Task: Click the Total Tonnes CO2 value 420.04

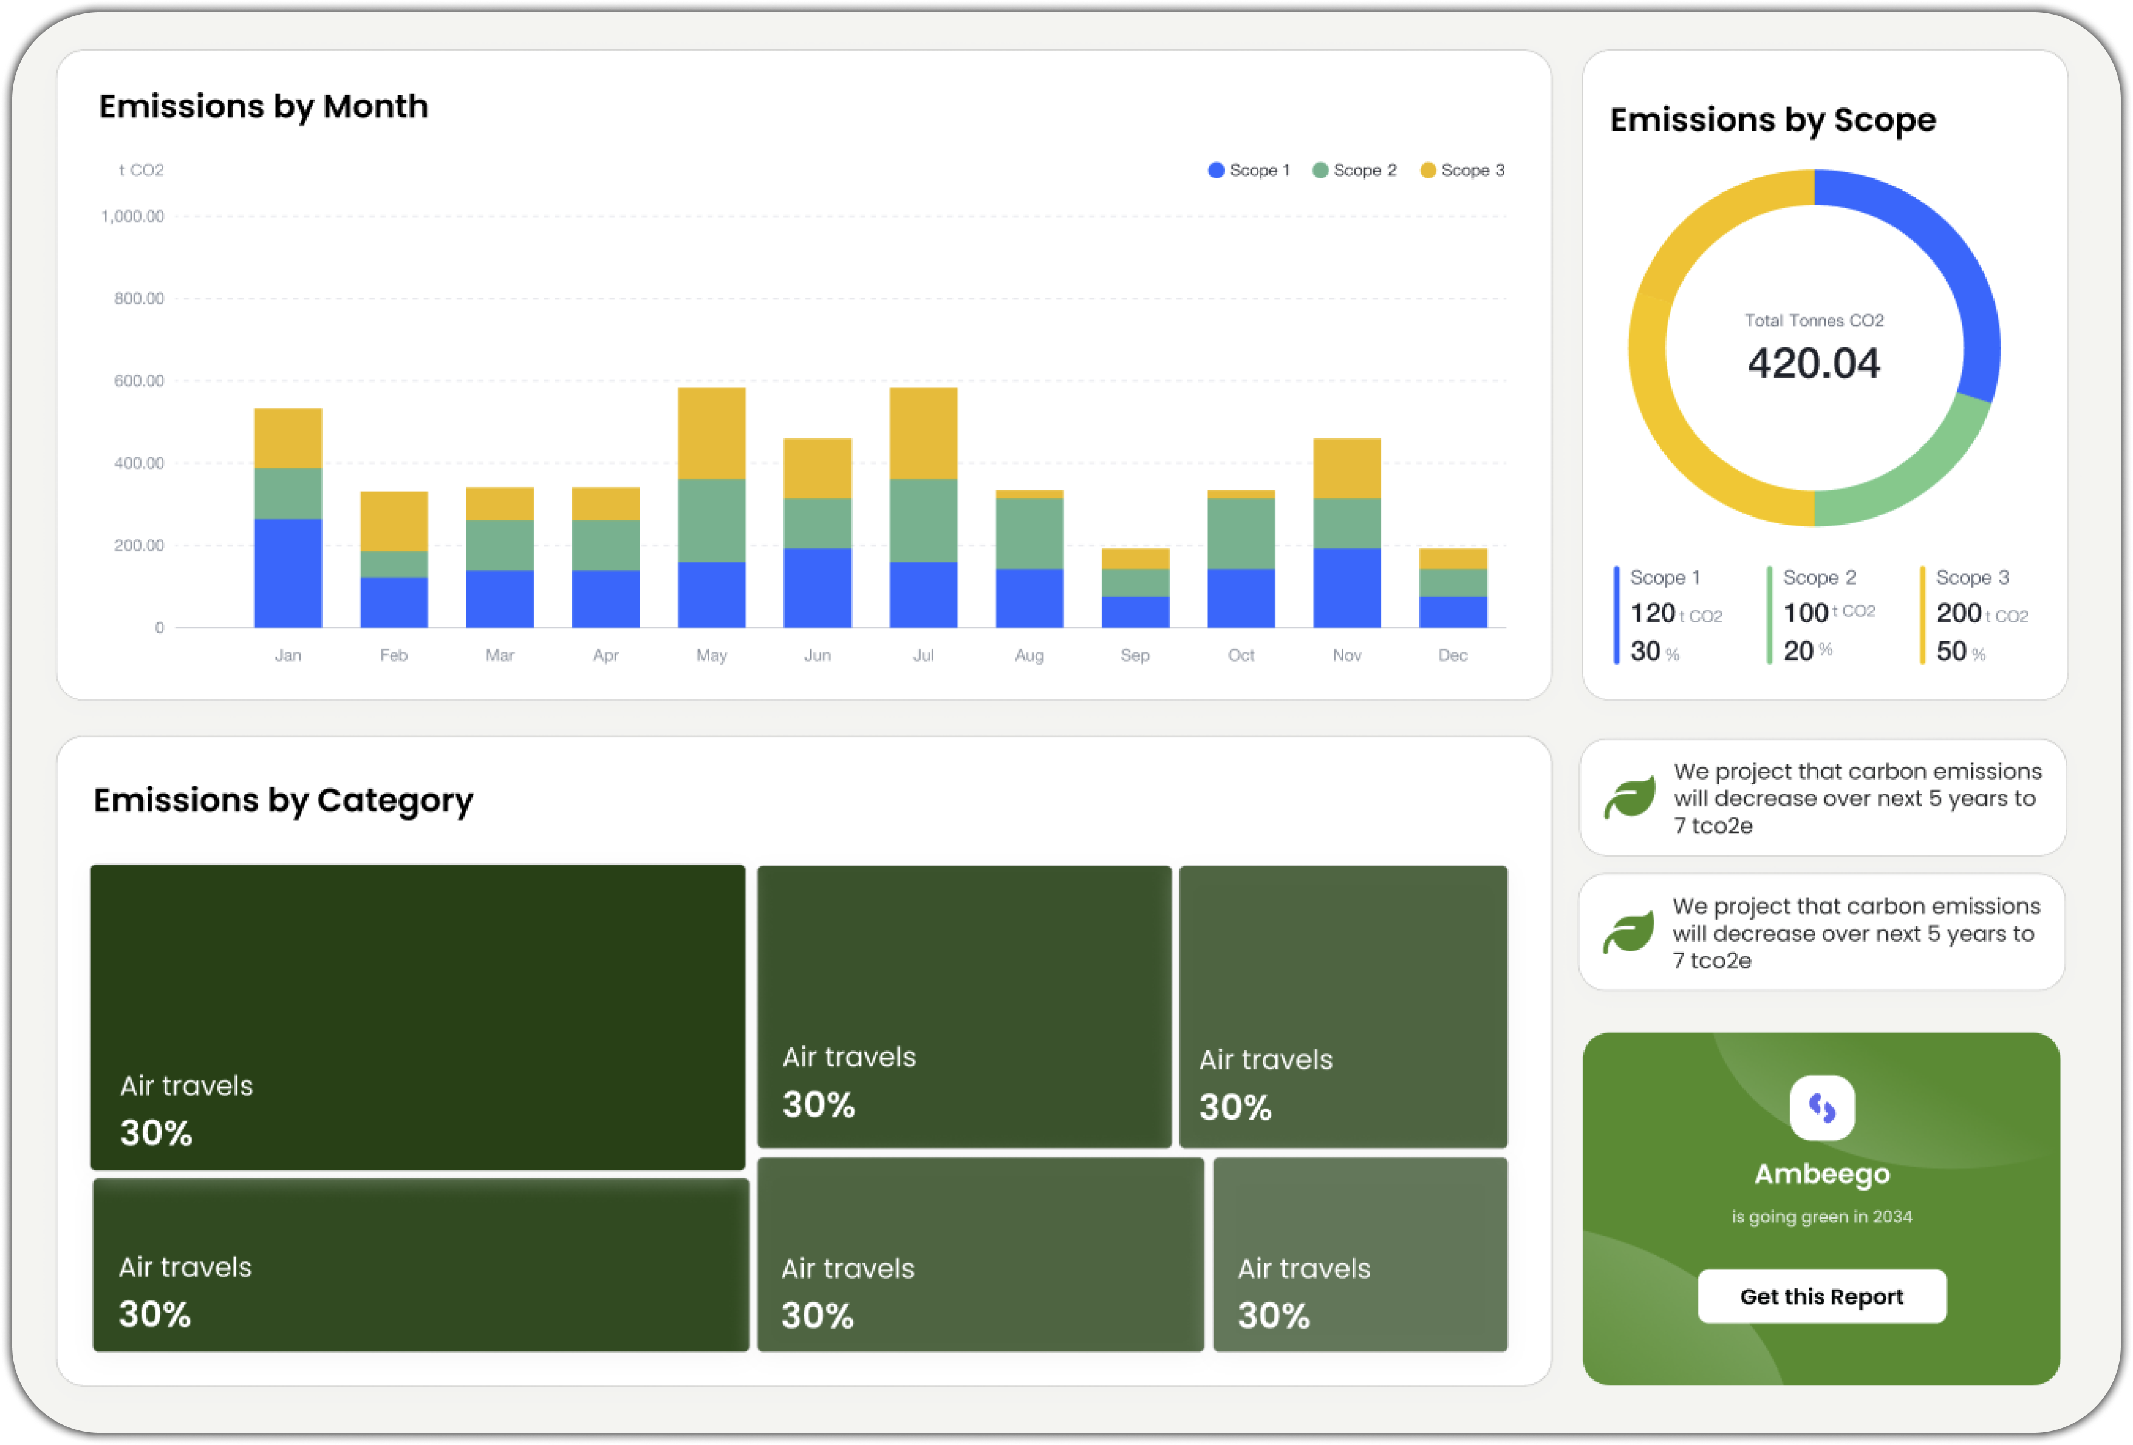Action: point(1814,363)
